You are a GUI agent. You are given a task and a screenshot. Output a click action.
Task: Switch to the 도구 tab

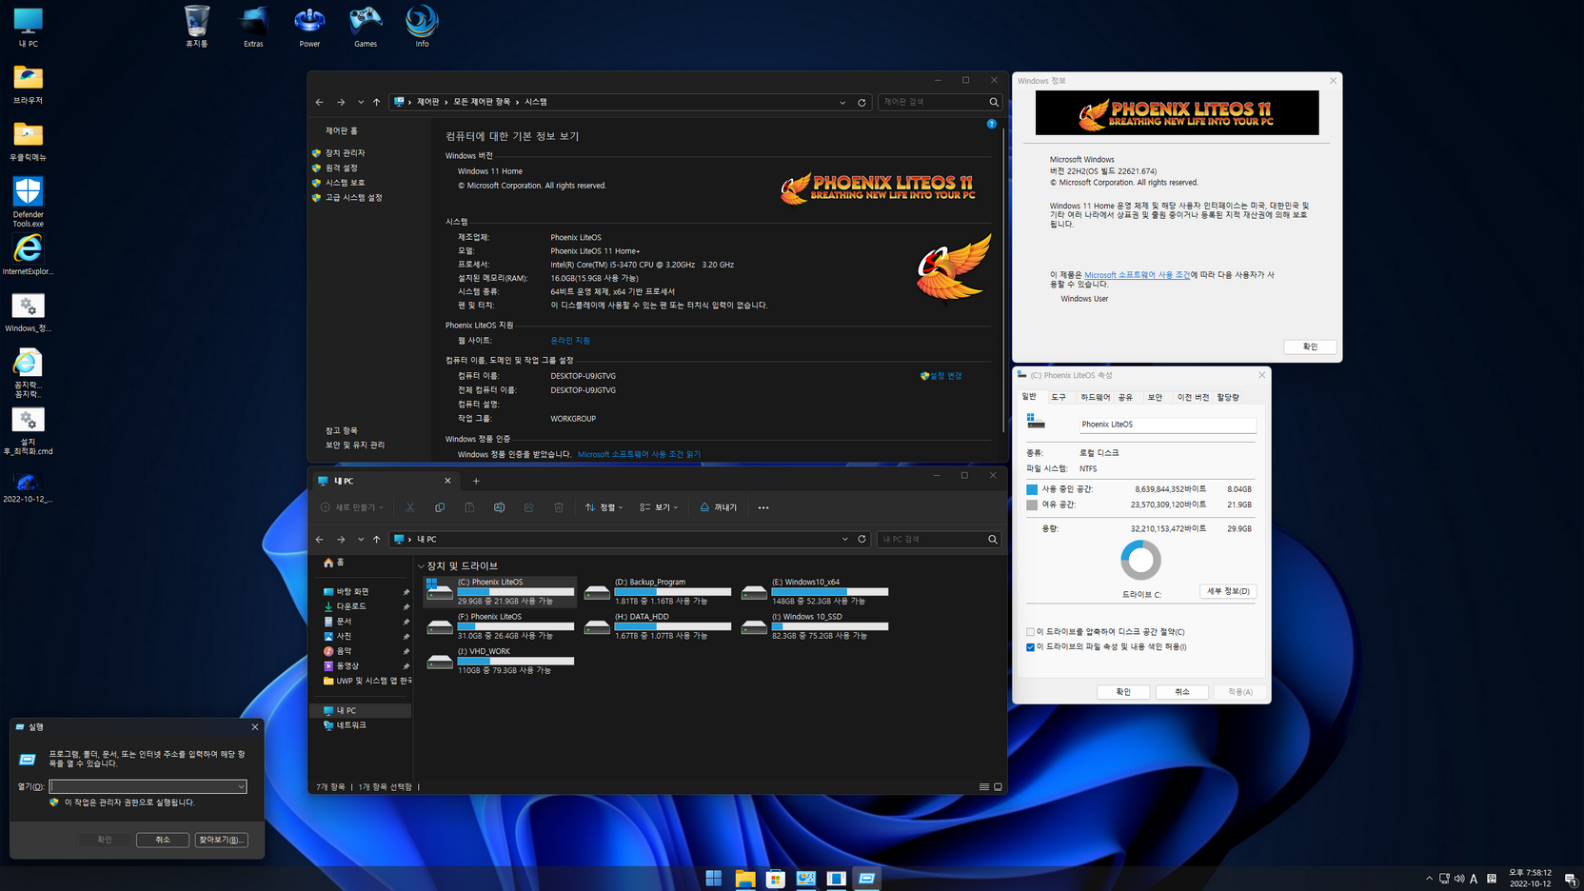(1059, 397)
